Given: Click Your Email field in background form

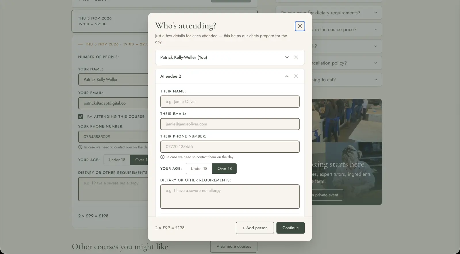Looking at the screenshot, I should pyautogui.click(x=113, y=103).
